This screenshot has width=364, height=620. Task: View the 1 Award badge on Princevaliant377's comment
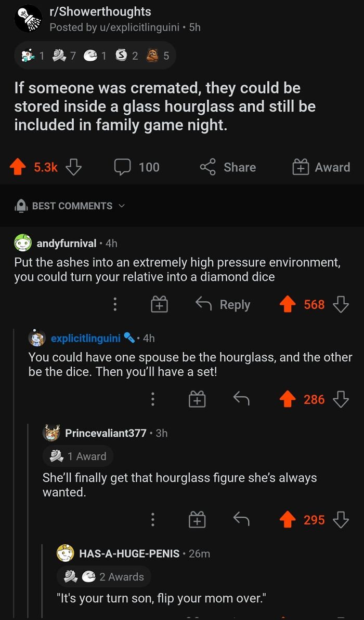click(x=78, y=456)
